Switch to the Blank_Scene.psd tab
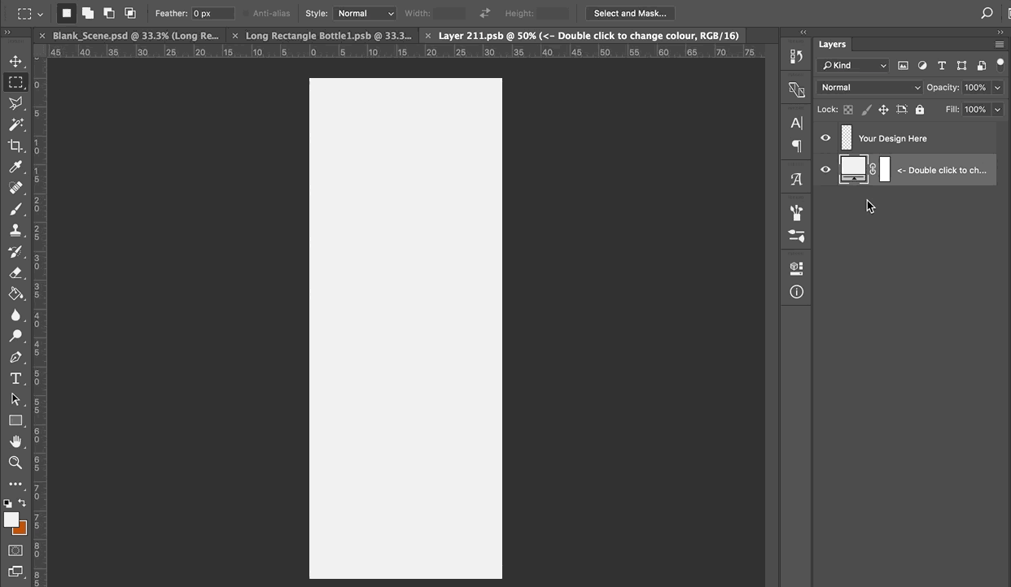 pyautogui.click(x=135, y=36)
